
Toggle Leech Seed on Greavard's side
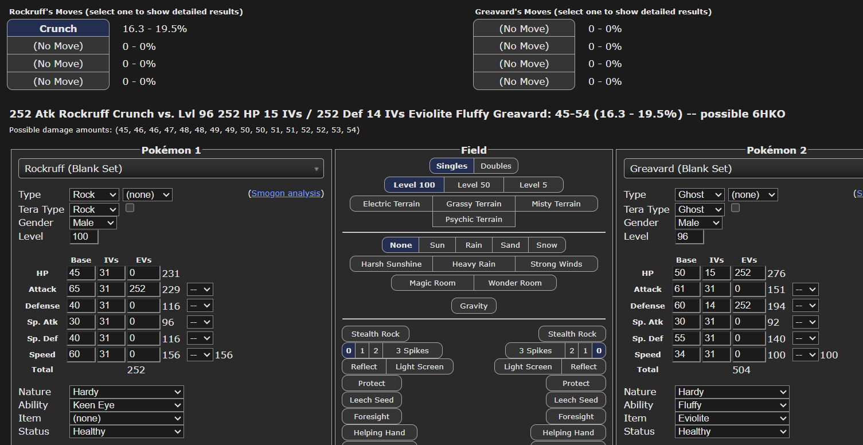(576, 400)
